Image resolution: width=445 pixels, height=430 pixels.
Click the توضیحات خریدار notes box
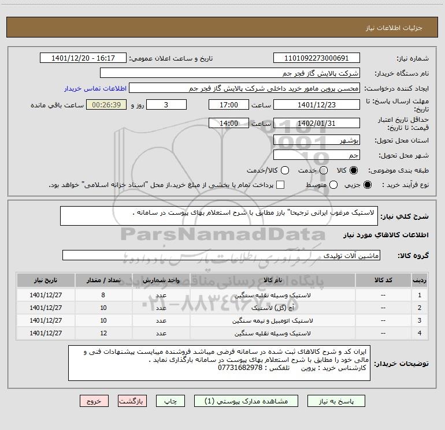[219, 363]
